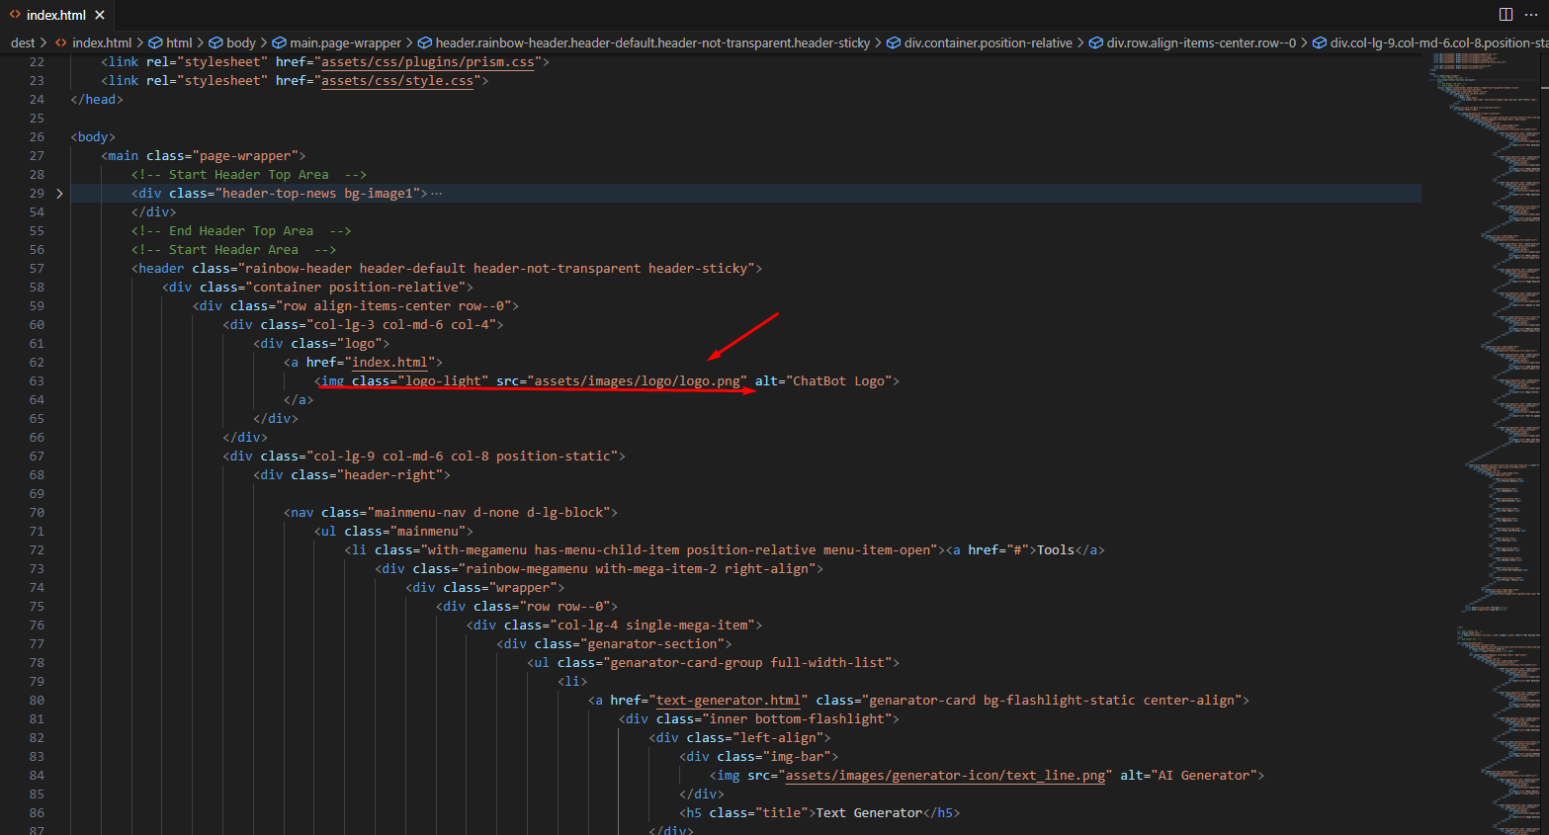
Task: Follow the index.html href link on line 62
Action: [x=389, y=363]
